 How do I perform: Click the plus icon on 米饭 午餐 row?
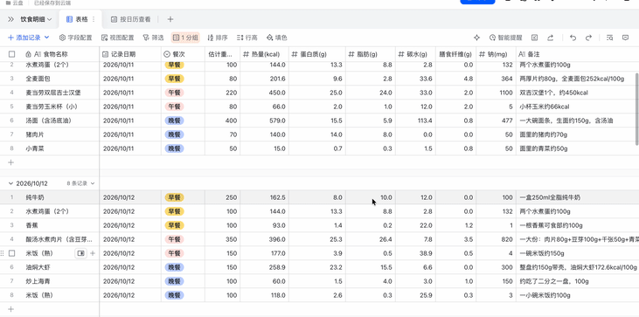click(93, 253)
